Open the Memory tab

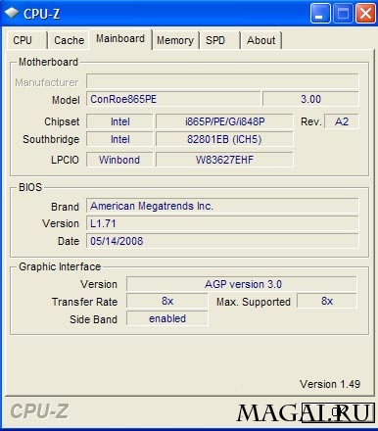point(175,40)
